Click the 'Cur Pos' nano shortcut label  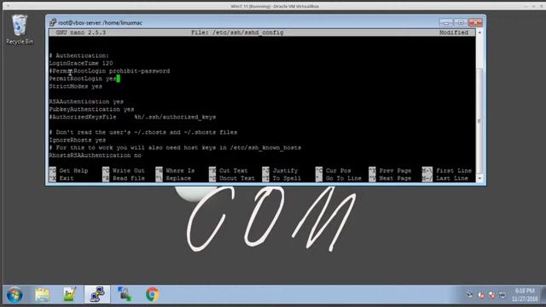click(x=338, y=171)
